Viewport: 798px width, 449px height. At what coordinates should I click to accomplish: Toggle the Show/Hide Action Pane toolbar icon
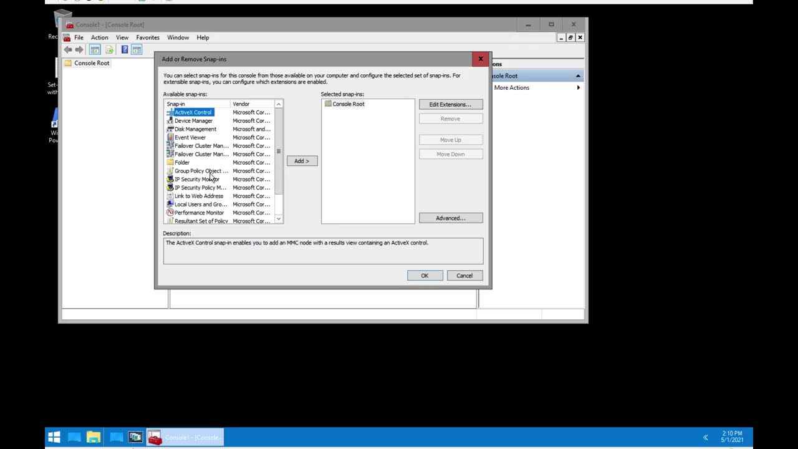click(x=137, y=50)
